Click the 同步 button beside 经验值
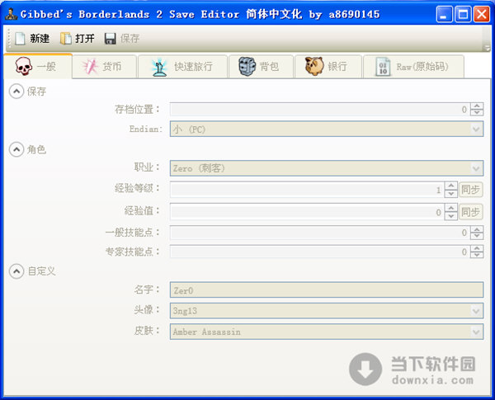This screenshot has width=495, height=400. [x=471, y=212]
